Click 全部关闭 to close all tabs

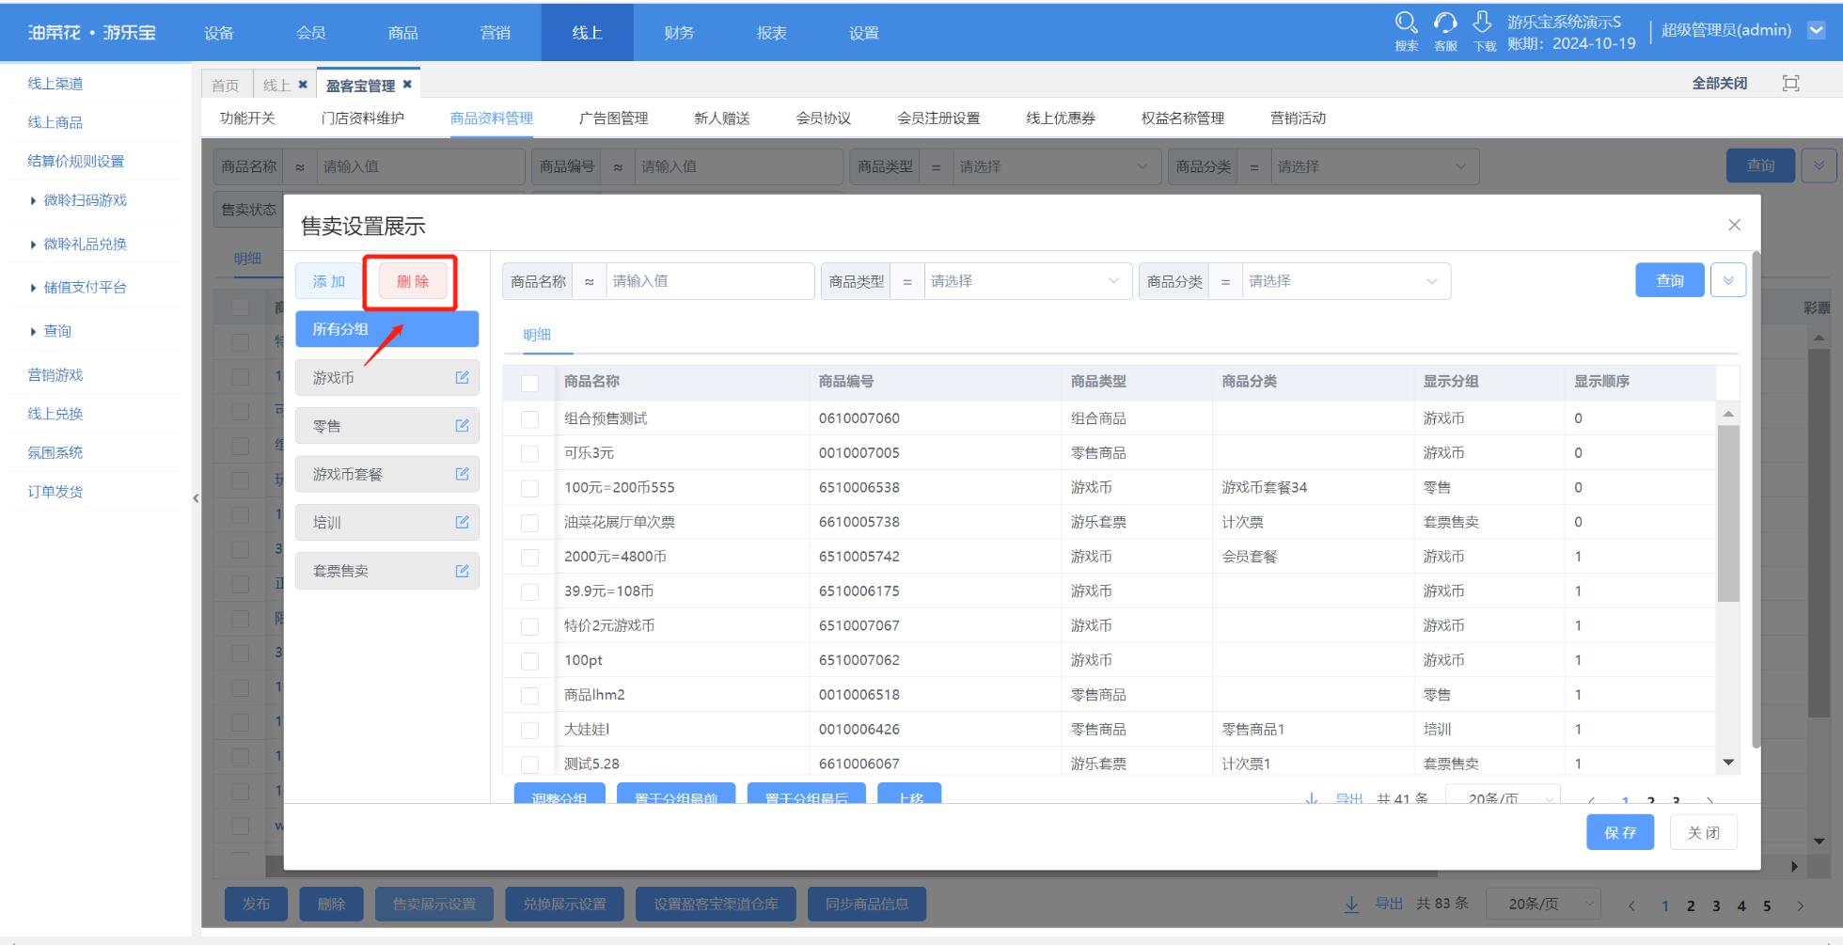[1720, 84]
